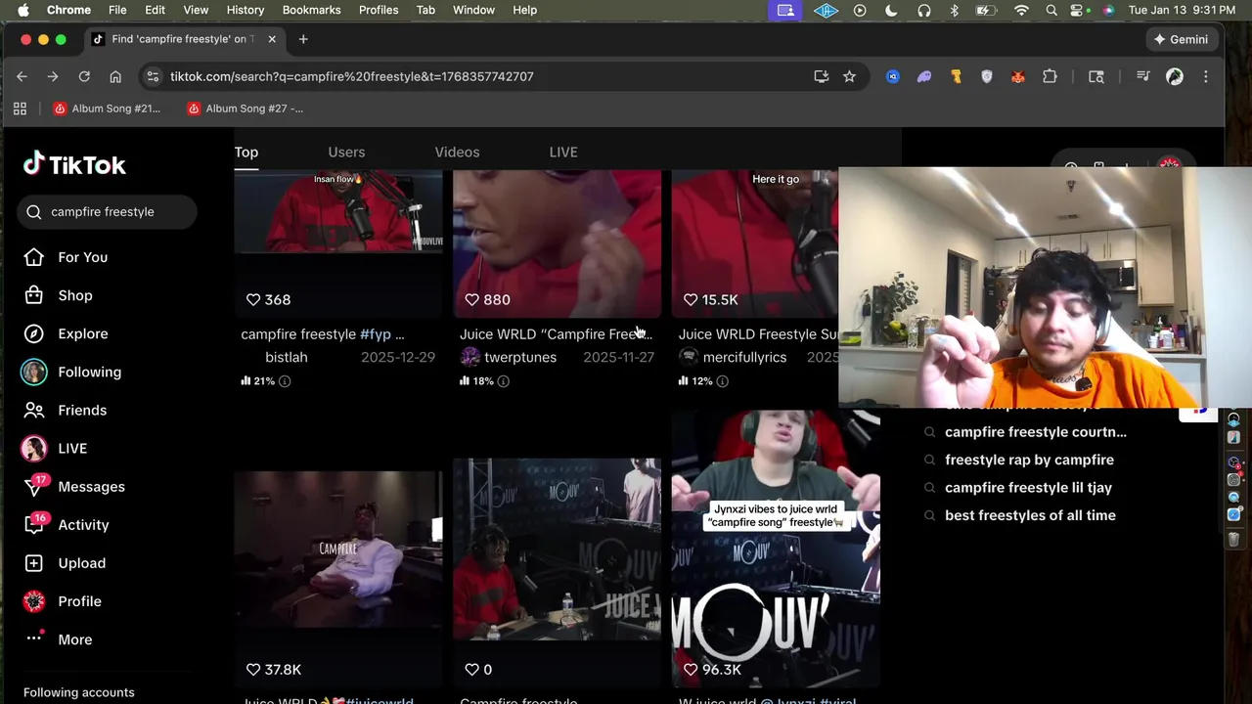This screenshot has width=1252, height=704.
Task: Click the #fyp hashtag link
Action: (376, 334)
